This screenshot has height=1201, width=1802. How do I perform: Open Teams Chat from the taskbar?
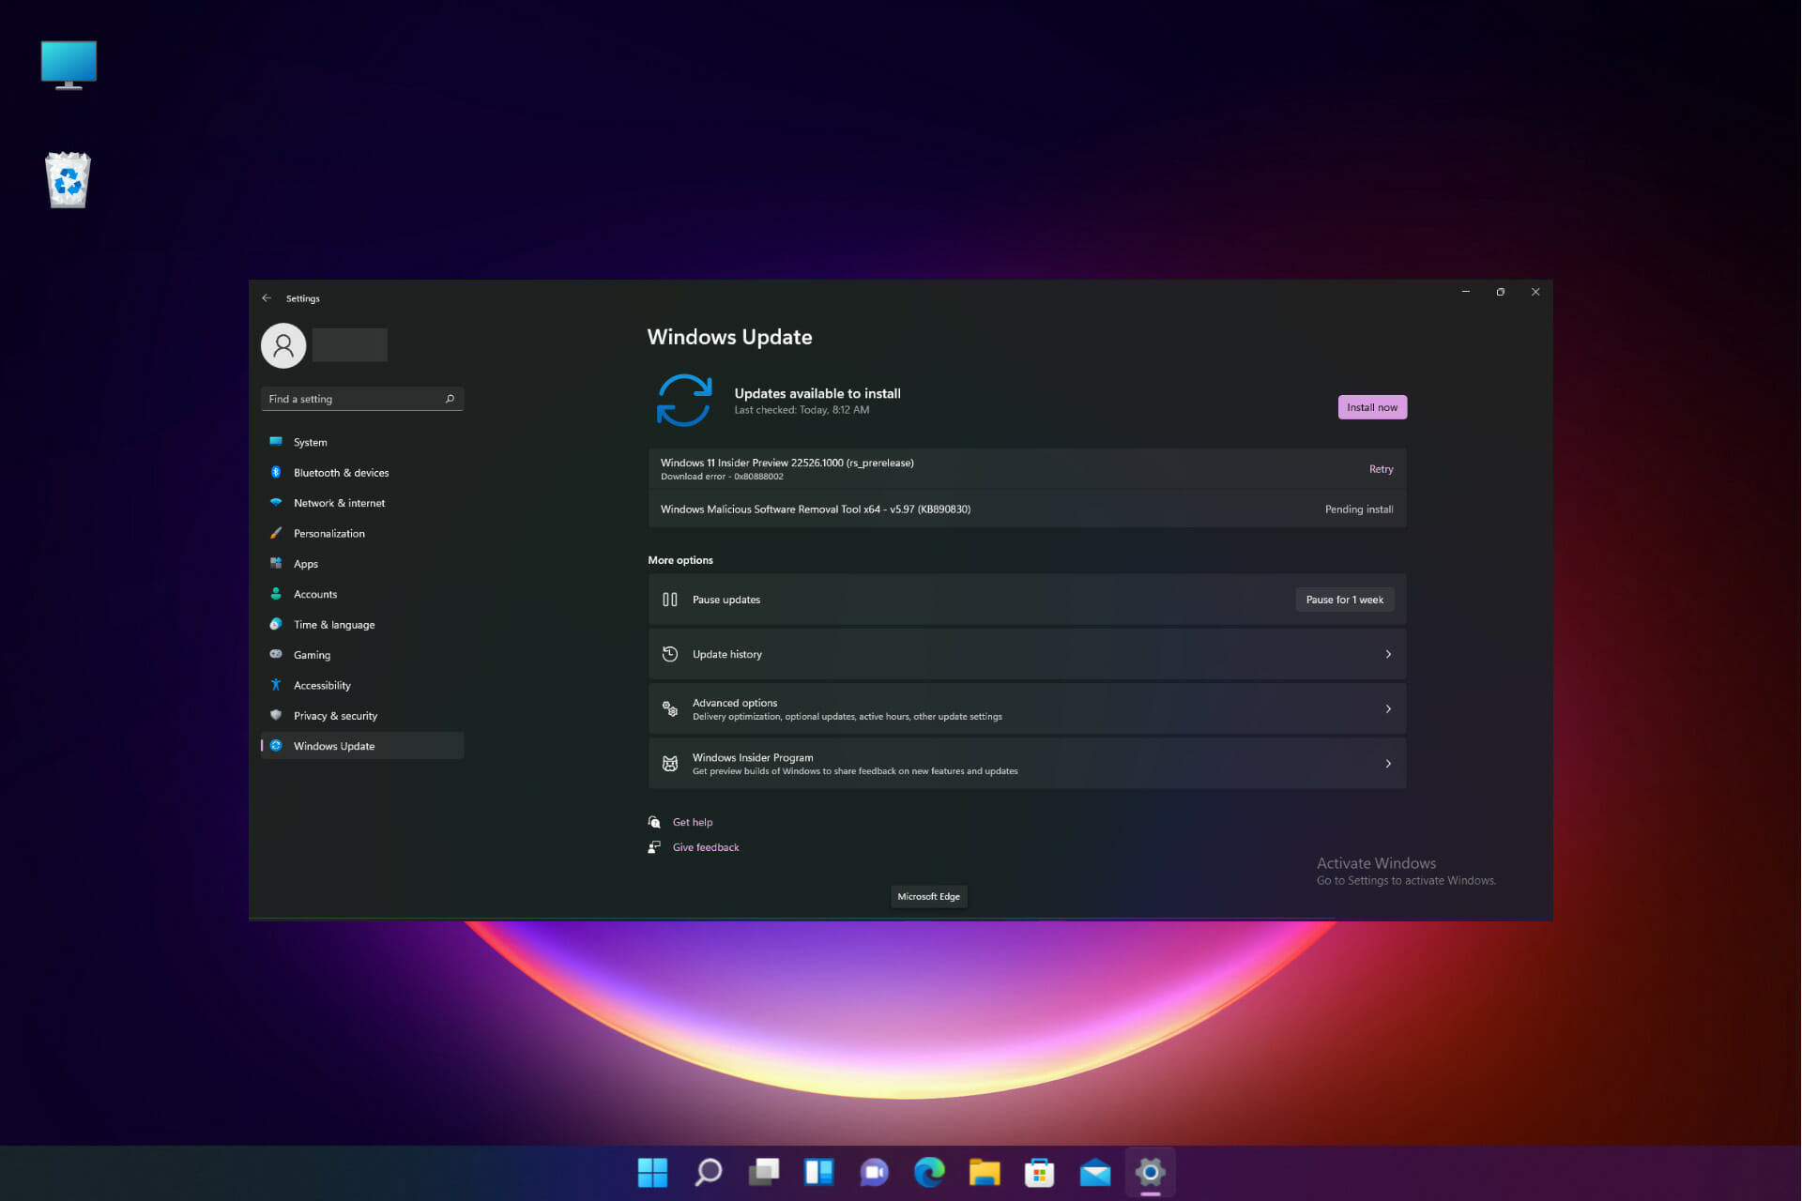tap(874, 1172)
